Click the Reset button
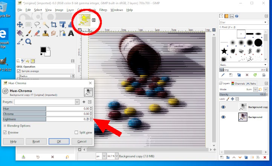This screenshot has width=272, height=166. click(36, 142)
